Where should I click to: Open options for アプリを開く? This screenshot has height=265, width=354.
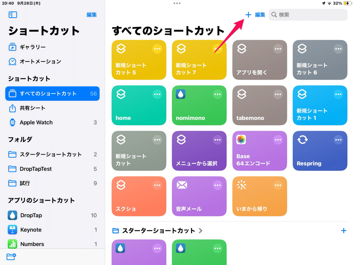click(x=278, y=49)
